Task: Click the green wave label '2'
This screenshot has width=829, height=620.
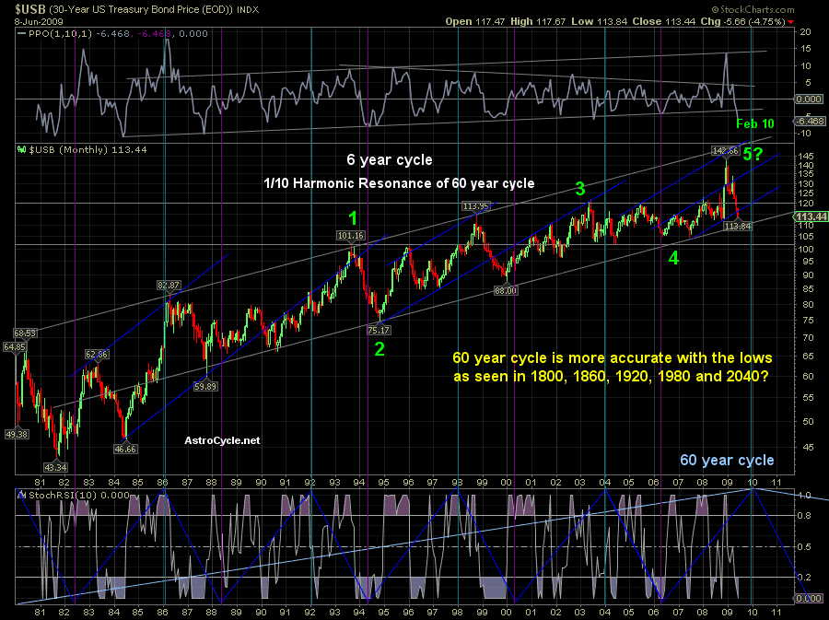Action: click(379, 349)
